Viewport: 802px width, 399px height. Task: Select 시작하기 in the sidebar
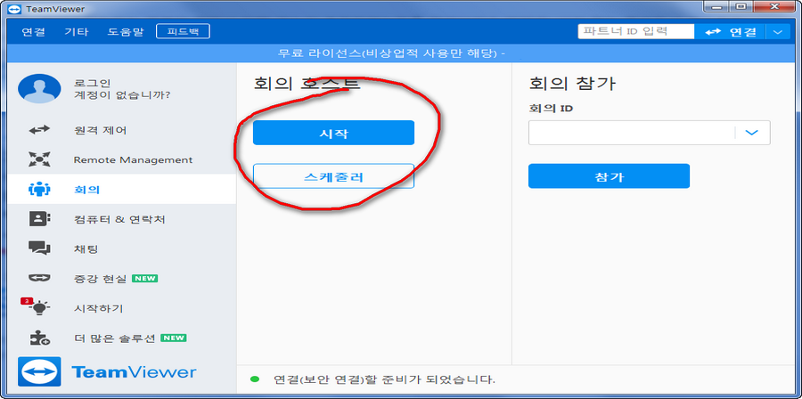[x=122, y=308]
